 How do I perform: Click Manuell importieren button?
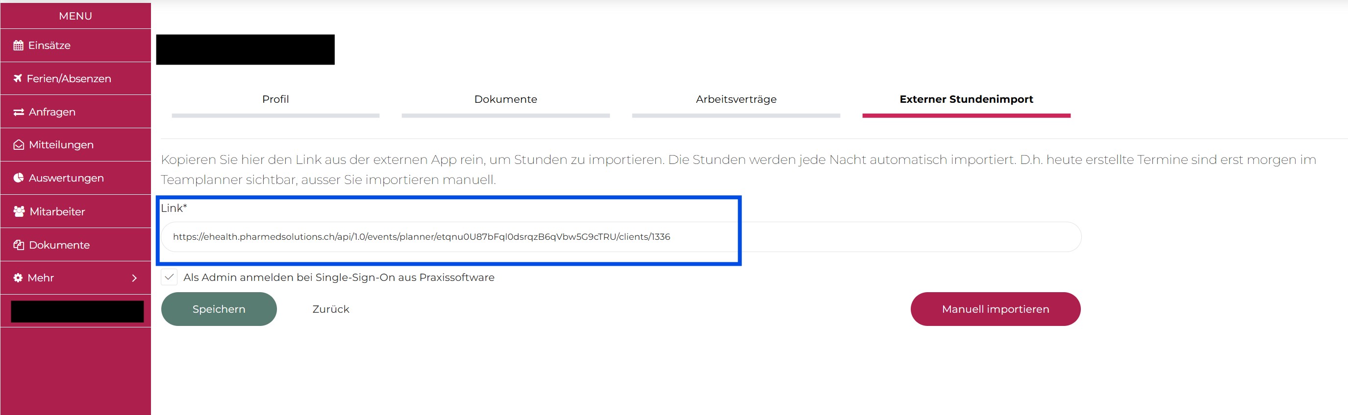(995, 309)
